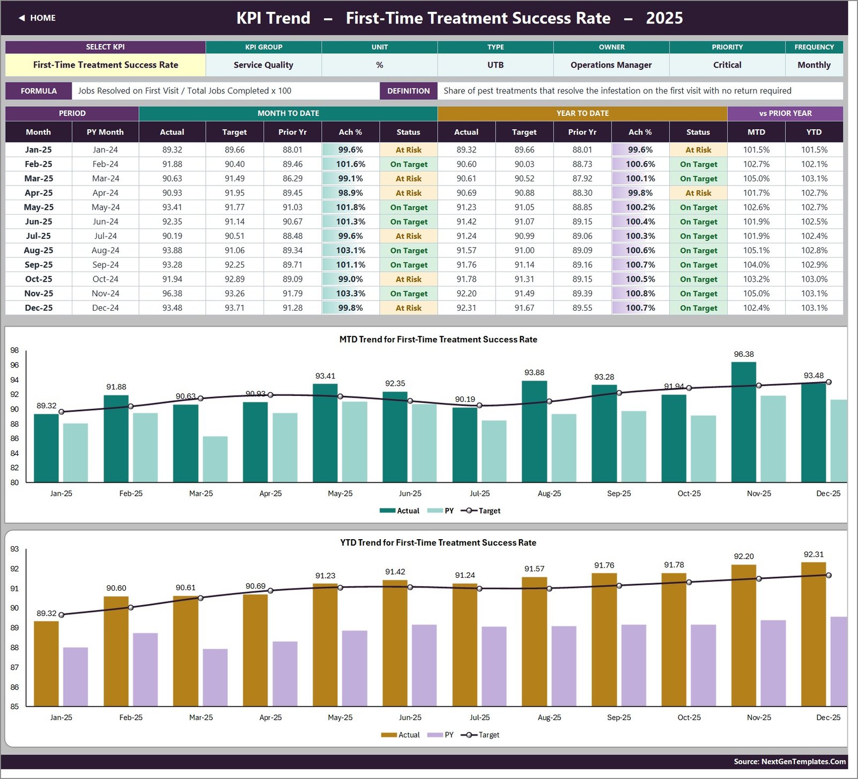Click YTD actual 92.31 in the table

(x=466, y=308)
